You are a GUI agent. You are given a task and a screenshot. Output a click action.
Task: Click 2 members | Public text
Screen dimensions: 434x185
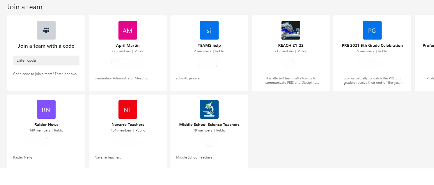point(209,51)
